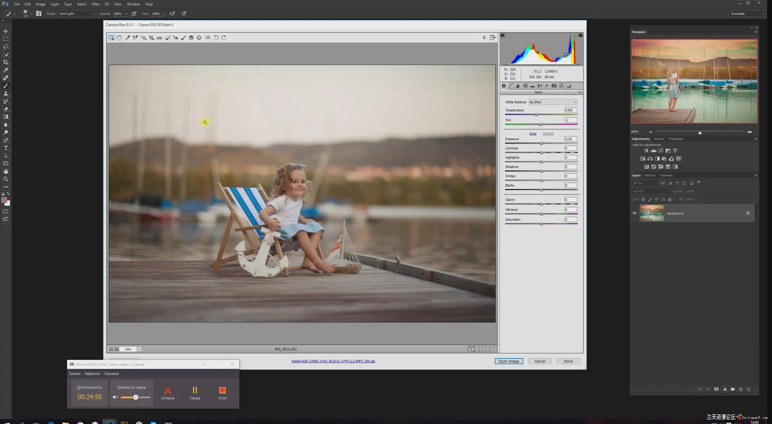772x424 pixels.
Task: Expand the zoom level dropdown at 23%
Action: tap(139, 349)
